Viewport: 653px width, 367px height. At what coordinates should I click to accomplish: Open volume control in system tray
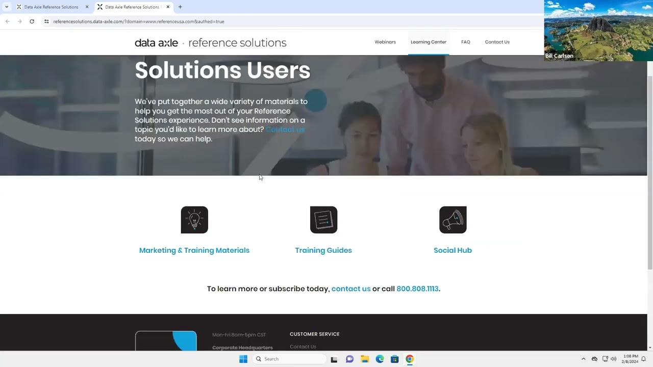point(613,359)
